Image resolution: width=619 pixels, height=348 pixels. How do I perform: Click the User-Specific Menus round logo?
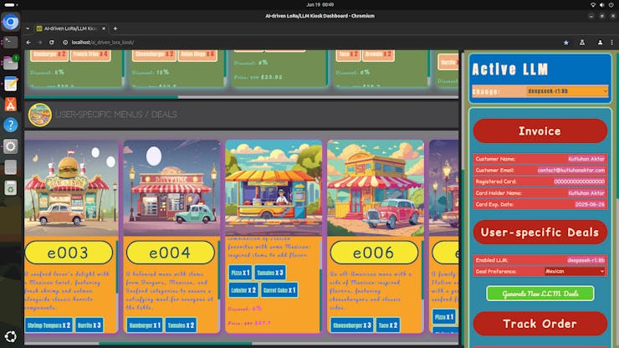point(40,115)
